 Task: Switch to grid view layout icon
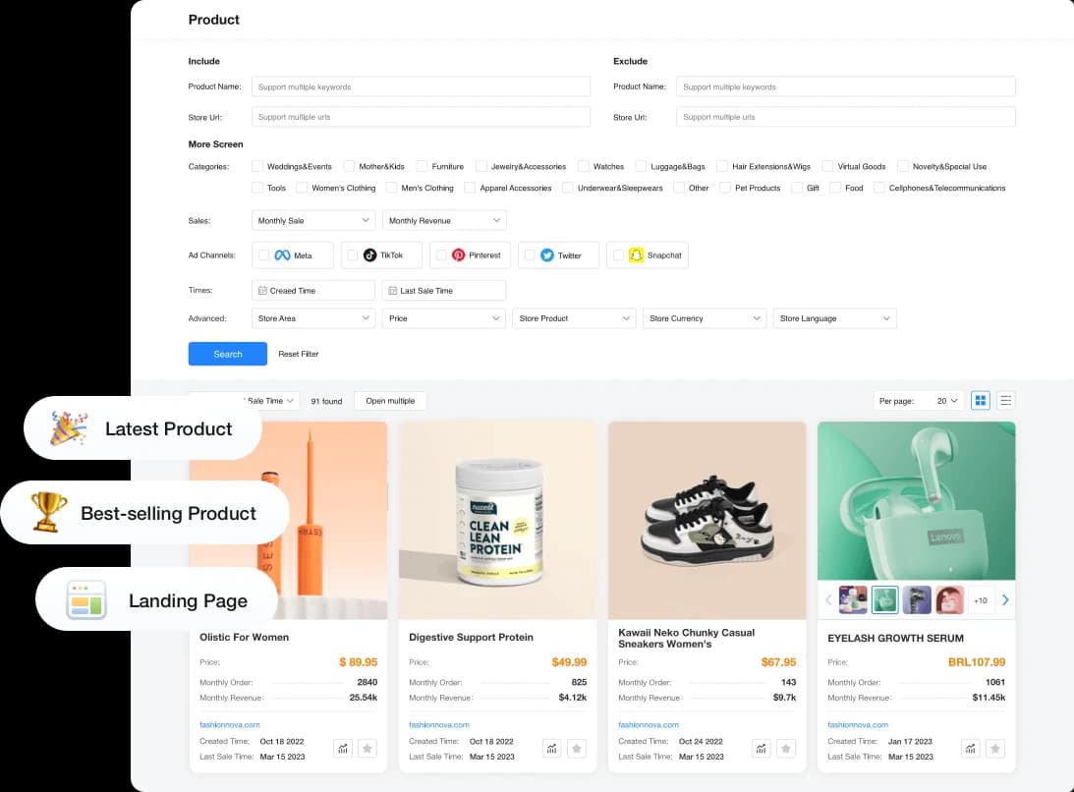point(981,401)
